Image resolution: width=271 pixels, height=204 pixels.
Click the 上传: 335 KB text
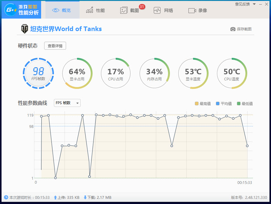tap(68, 197)
